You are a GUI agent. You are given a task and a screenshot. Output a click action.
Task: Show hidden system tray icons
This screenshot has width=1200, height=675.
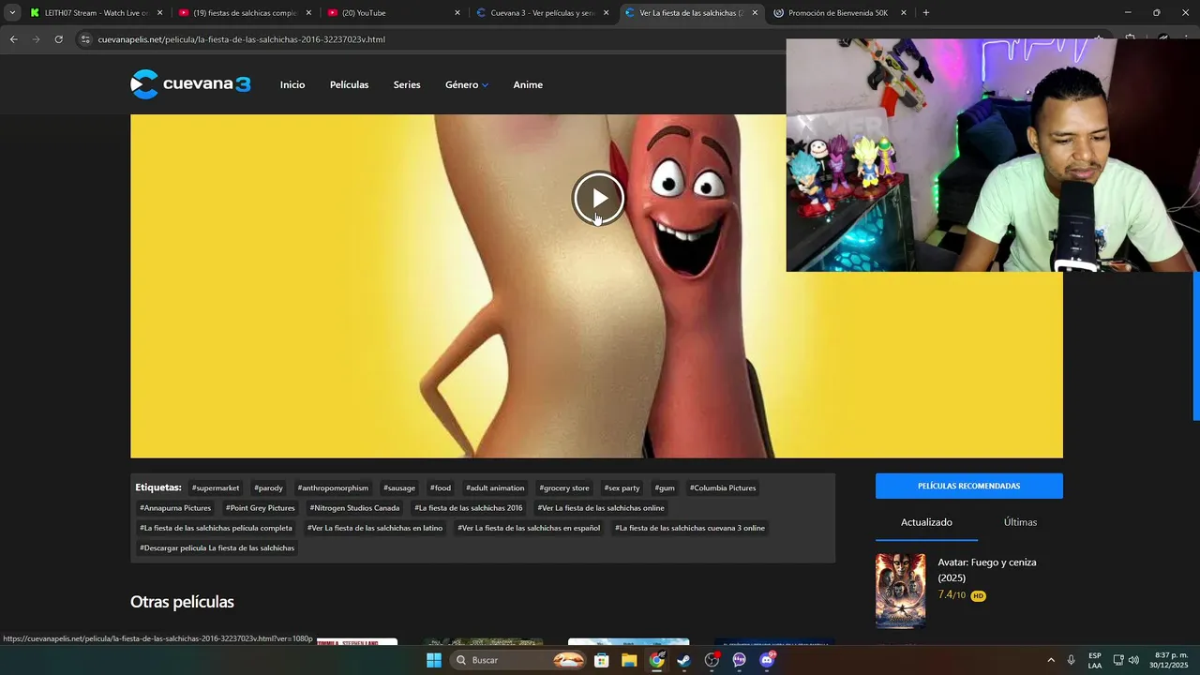(x=1051, y=660)
